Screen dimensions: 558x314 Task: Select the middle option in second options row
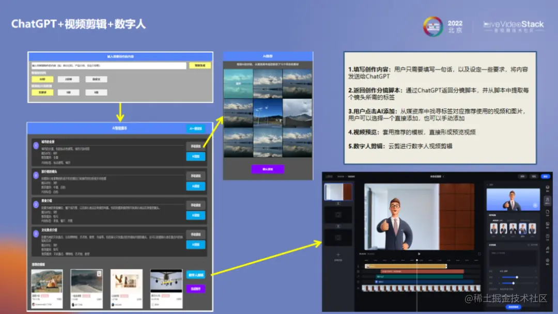tap(68, 92)
